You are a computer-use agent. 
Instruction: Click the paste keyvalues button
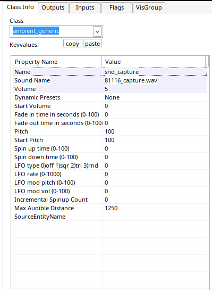coord(92,44)
